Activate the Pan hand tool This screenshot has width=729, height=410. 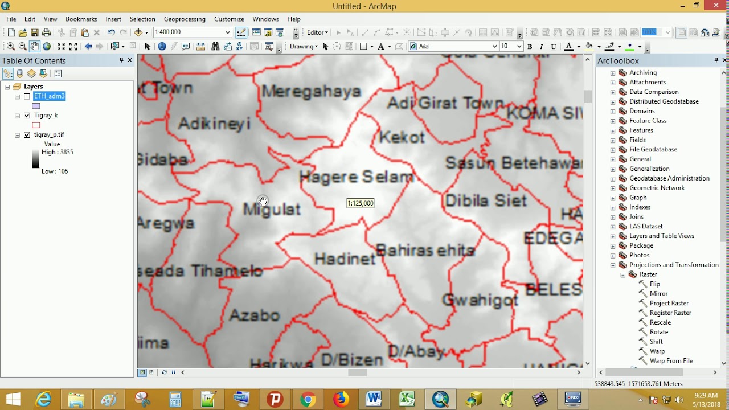click(35, 47)
